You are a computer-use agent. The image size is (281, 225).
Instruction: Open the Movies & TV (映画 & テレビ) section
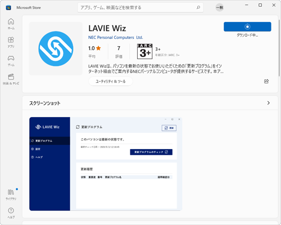(x=11, y=79)
